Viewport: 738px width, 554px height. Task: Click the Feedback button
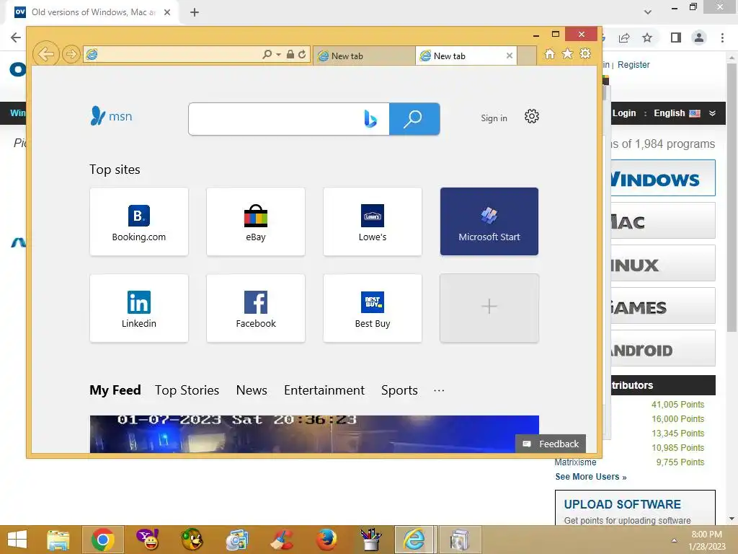click(551, 444)
